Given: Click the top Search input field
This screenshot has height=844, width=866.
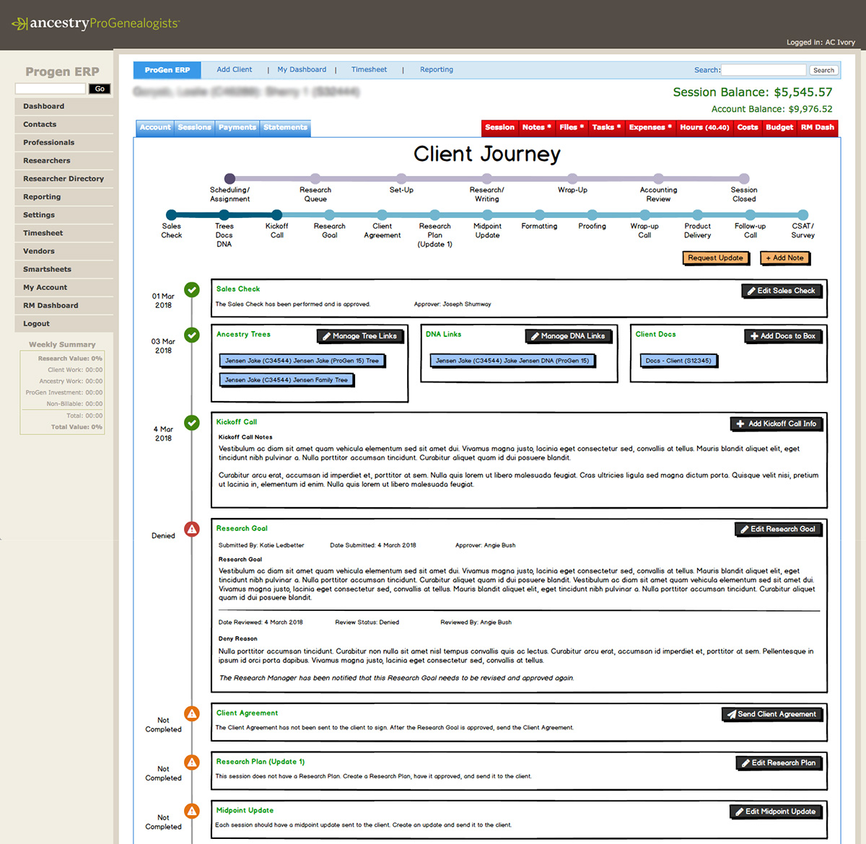Looking at the screenshot, I should point(764,70).
